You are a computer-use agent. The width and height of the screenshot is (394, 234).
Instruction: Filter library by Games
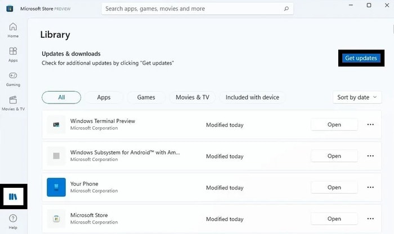pyautogui.click(x=146, y=97)
